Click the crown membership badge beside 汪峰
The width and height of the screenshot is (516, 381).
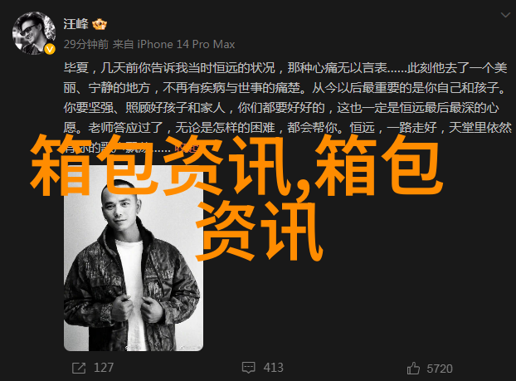tap(100, 24)
